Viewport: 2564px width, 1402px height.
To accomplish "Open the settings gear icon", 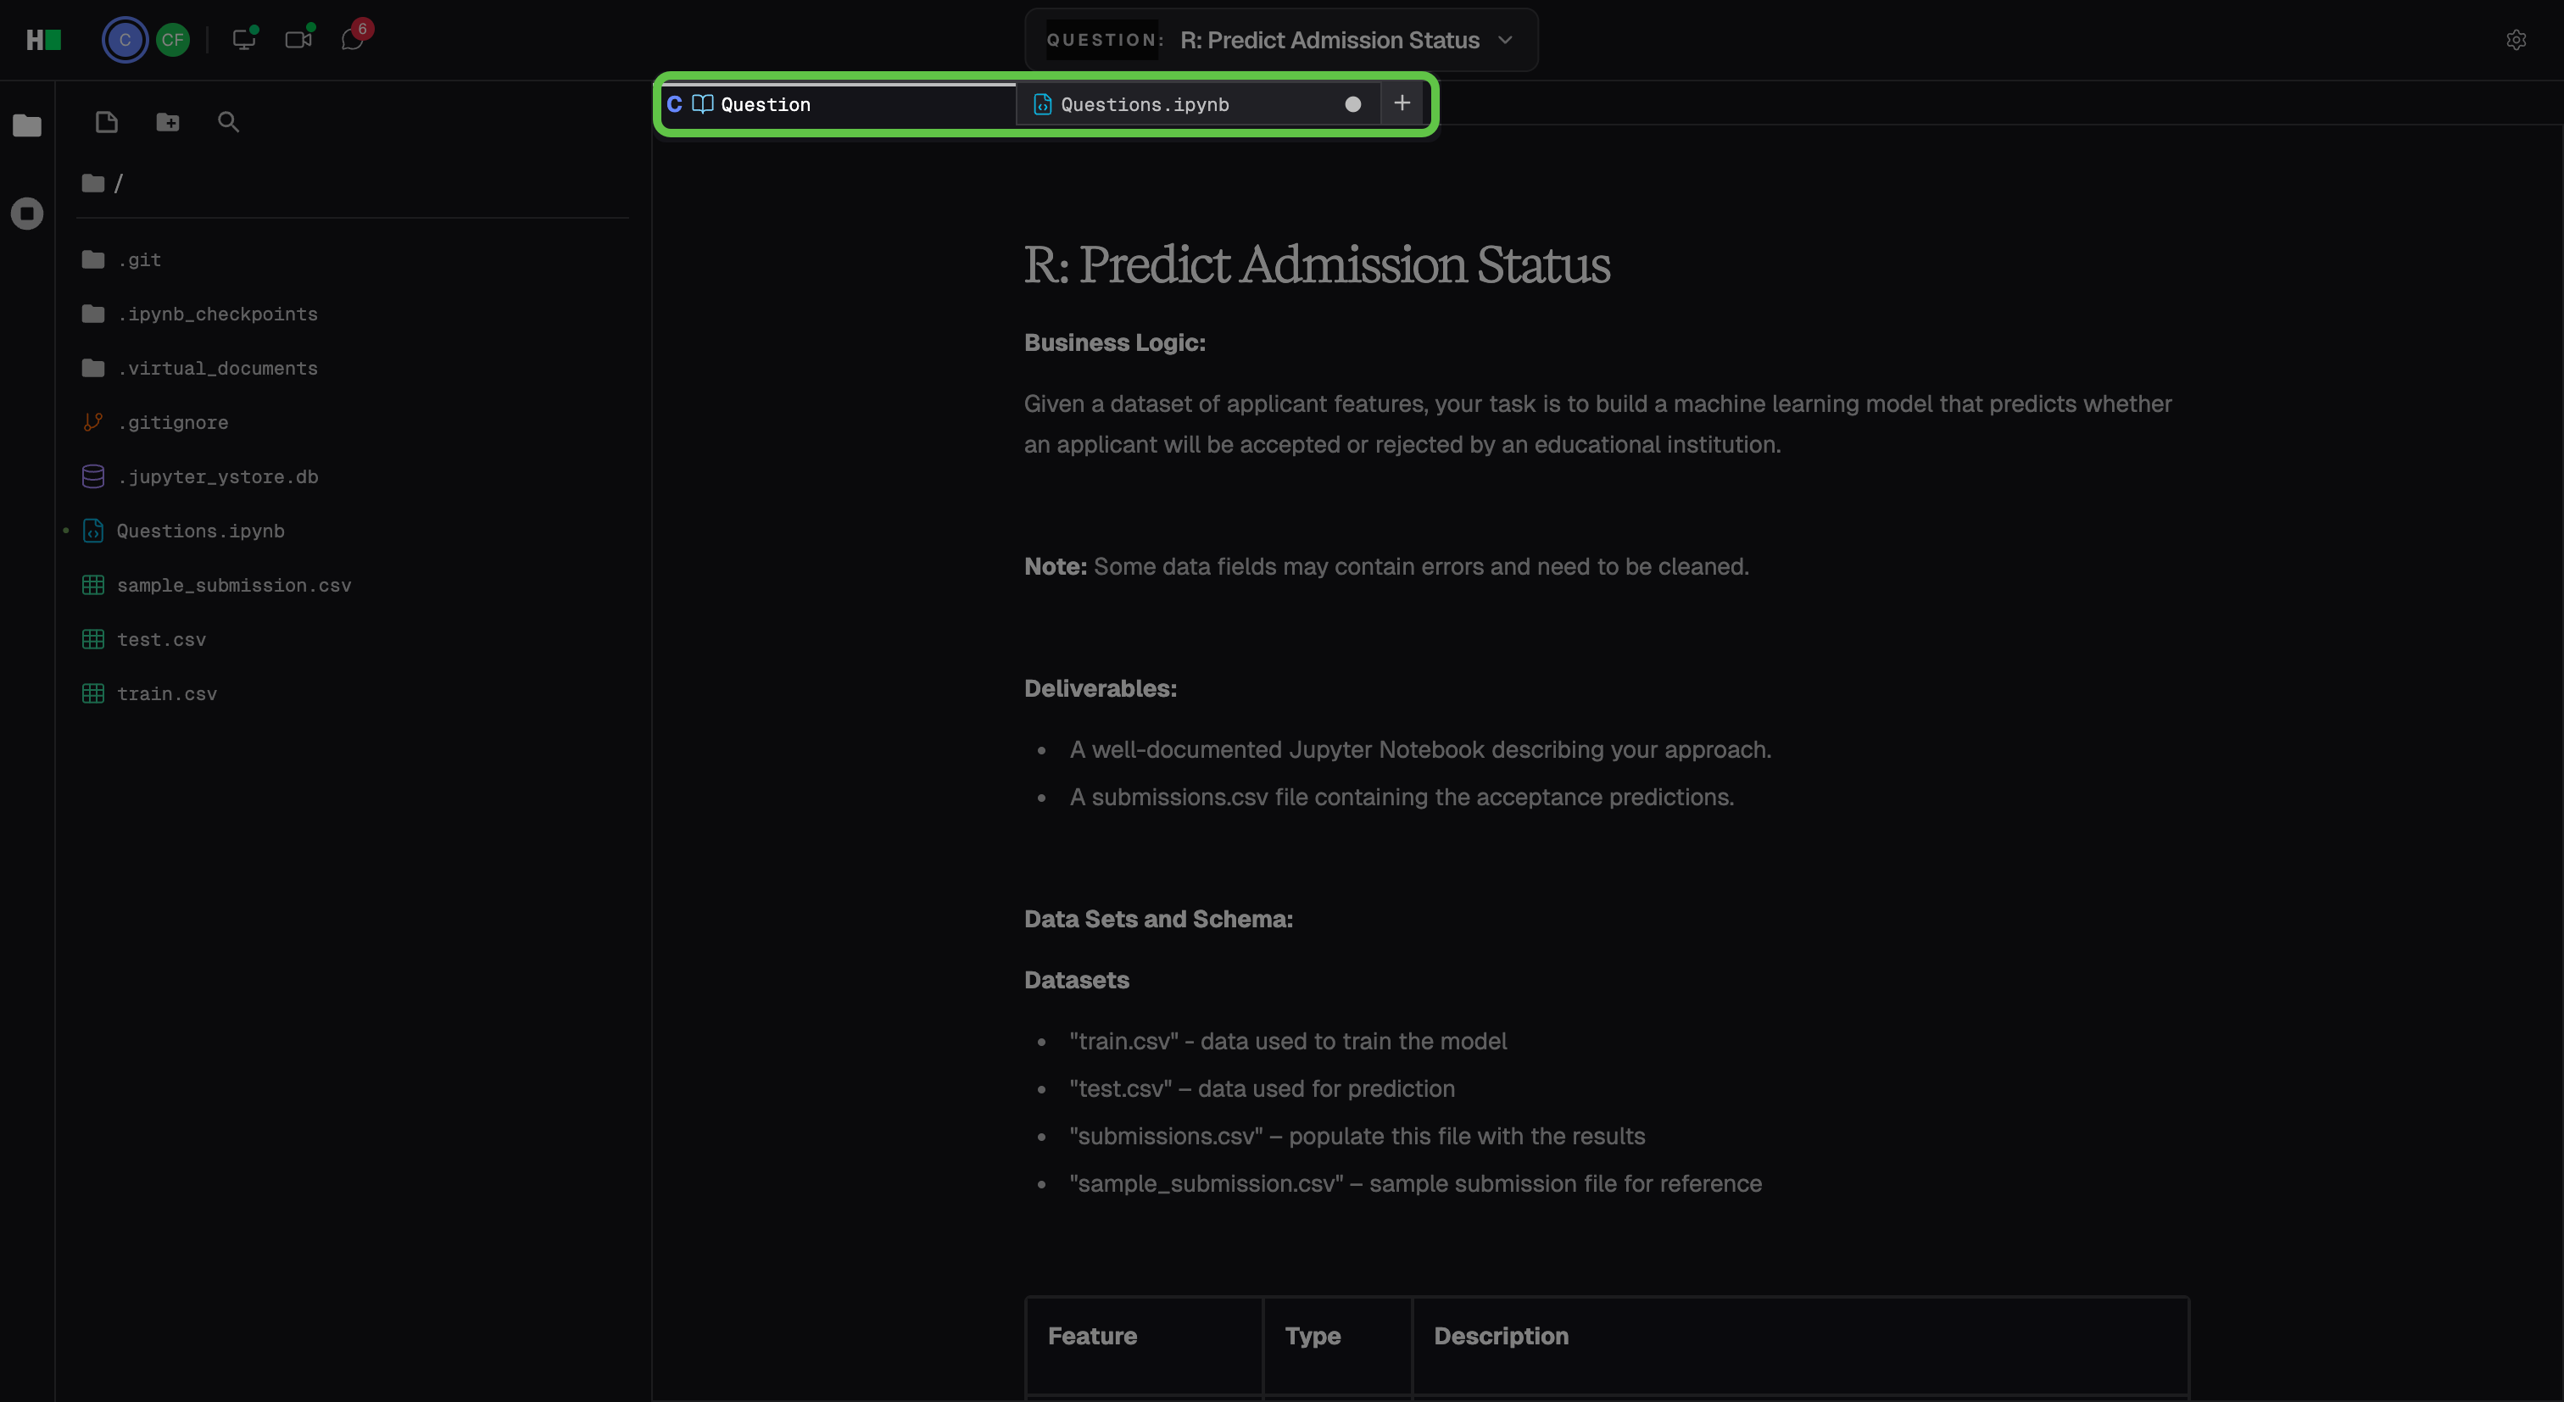I will [x=2515, y=40].
